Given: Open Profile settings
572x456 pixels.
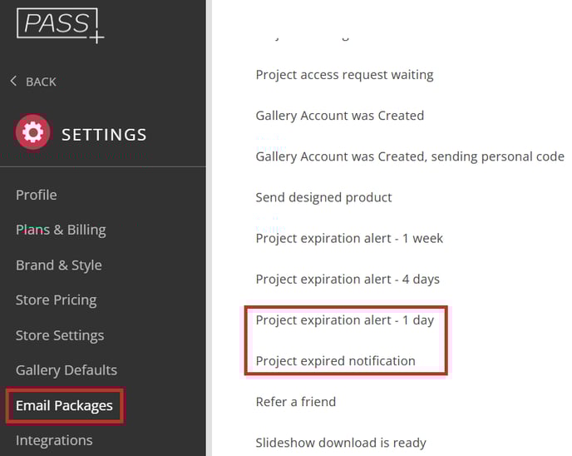Looking at the screenshot, I should pos(36,195).
